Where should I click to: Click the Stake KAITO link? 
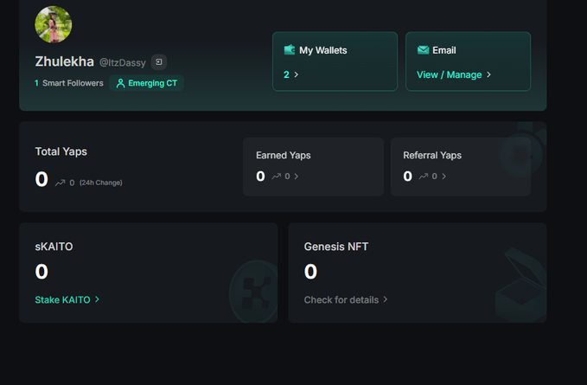click(62, 299)
